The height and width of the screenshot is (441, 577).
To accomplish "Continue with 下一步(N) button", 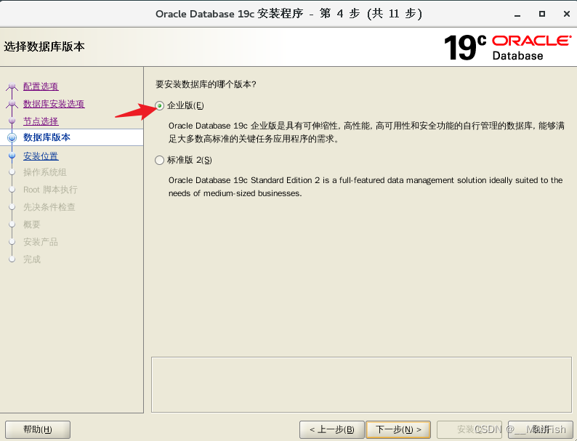I will [x=398, y=429].
